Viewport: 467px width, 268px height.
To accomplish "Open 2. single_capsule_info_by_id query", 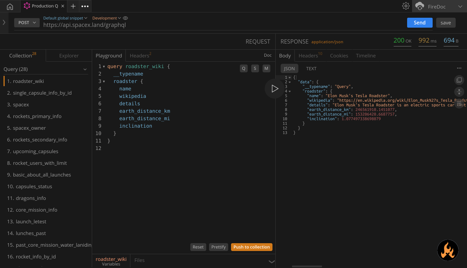I will (x=46, y=93).
